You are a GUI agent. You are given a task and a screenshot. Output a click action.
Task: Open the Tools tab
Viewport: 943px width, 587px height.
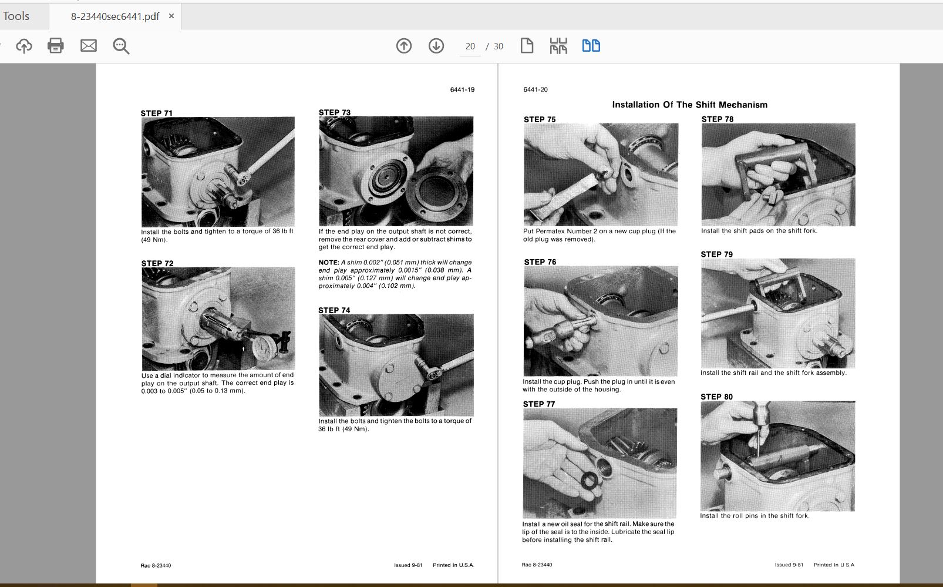[16, 16]
